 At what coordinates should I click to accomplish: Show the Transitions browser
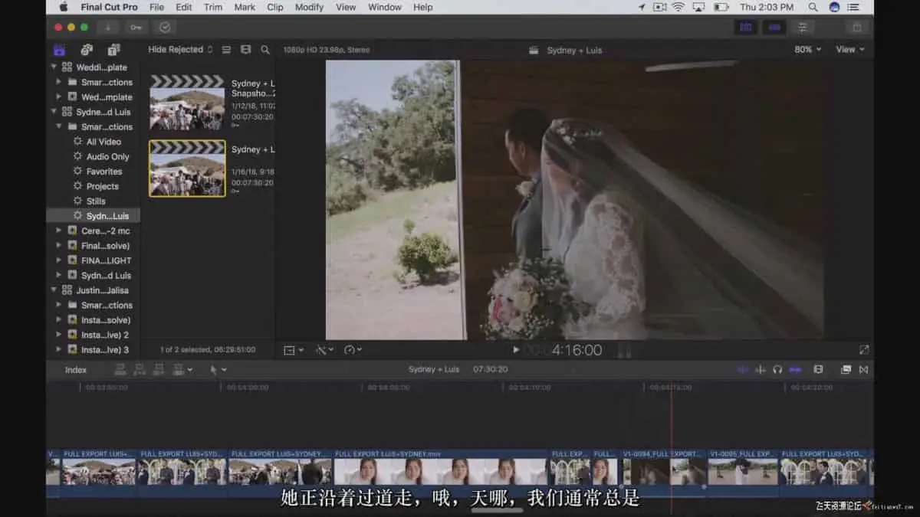[x=863, y=370]
